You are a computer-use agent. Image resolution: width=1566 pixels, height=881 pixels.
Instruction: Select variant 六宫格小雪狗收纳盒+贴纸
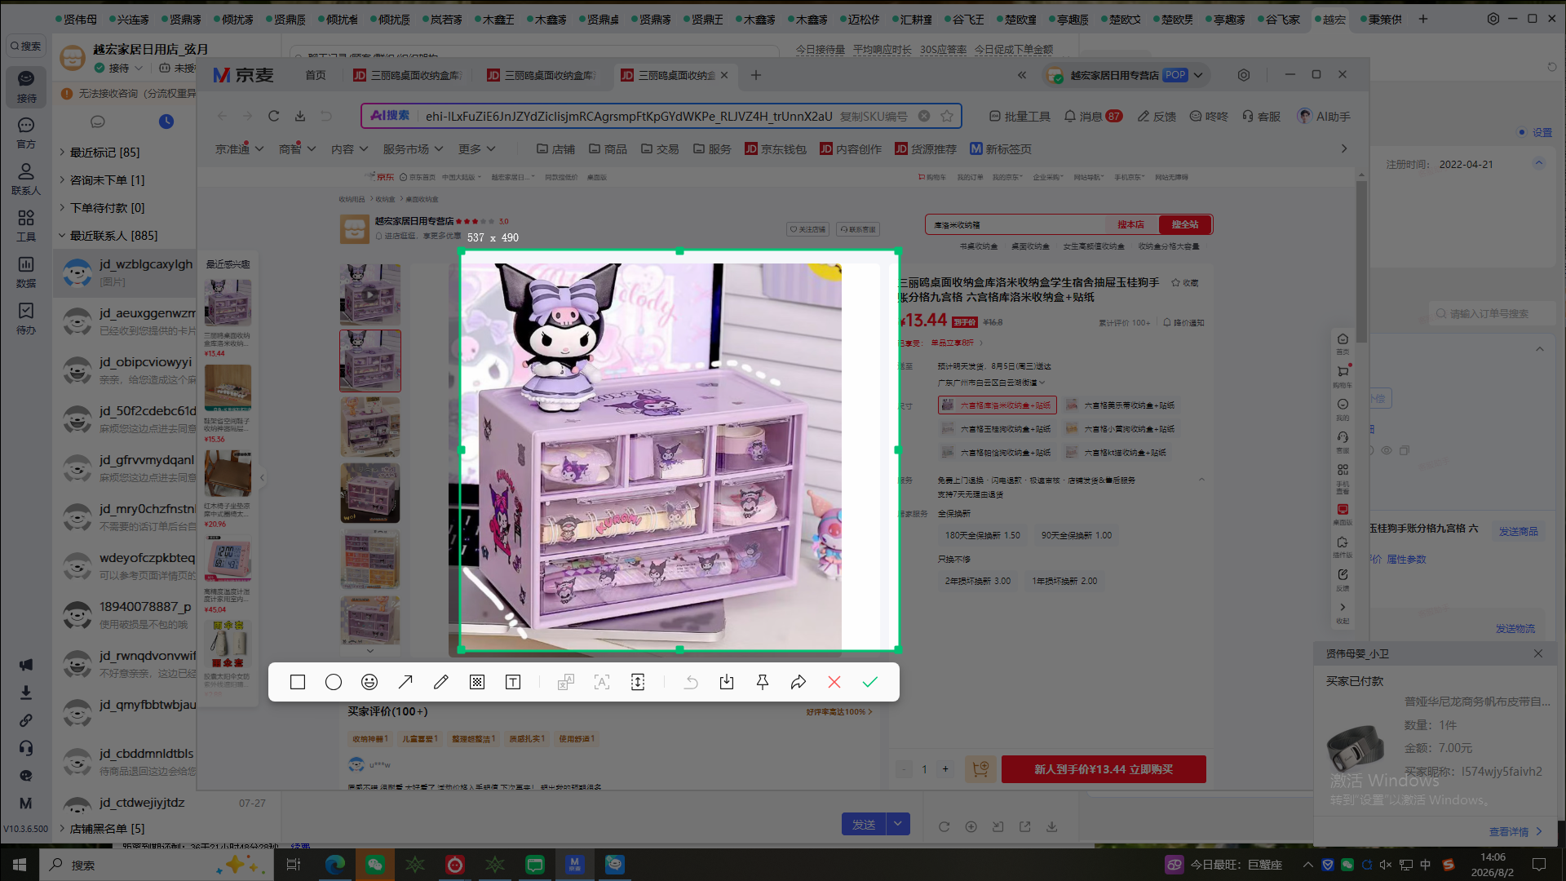pyautogui.click(x=1121, y=428)
